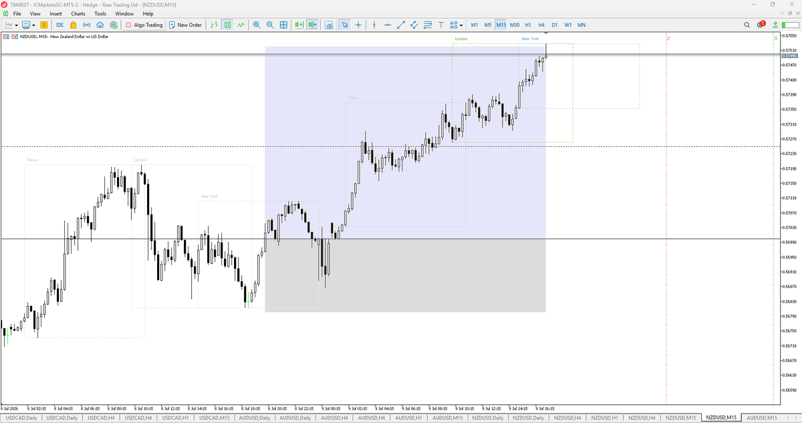Open the File menu
The height and width of the screenshot is (423, 802).
[x=17, y=13]
